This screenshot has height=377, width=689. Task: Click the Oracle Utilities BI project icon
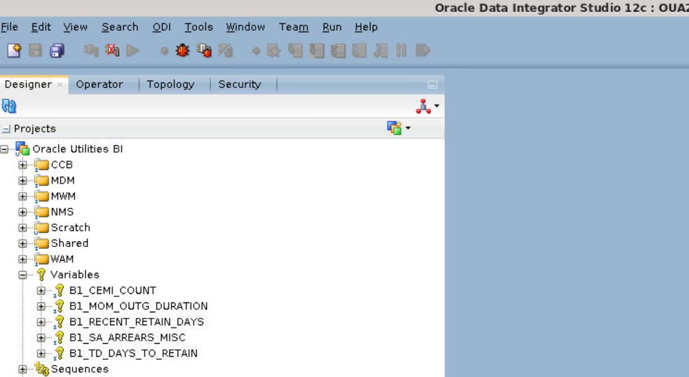22,148
